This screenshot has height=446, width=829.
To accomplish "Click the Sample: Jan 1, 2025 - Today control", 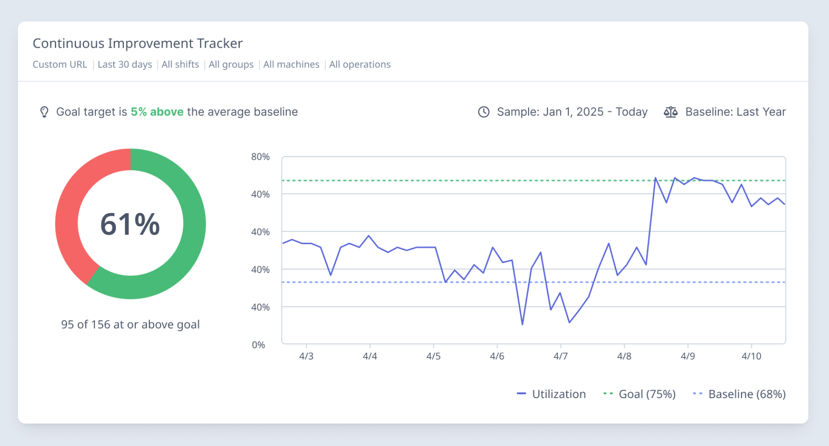I will click(572, 112).
